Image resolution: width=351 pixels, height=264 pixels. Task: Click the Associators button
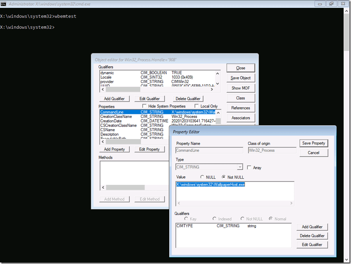(x=241, y=118)
